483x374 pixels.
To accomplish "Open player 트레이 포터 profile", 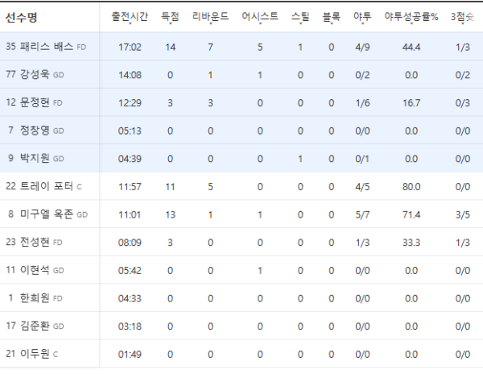I will click(x=47, y=186).
